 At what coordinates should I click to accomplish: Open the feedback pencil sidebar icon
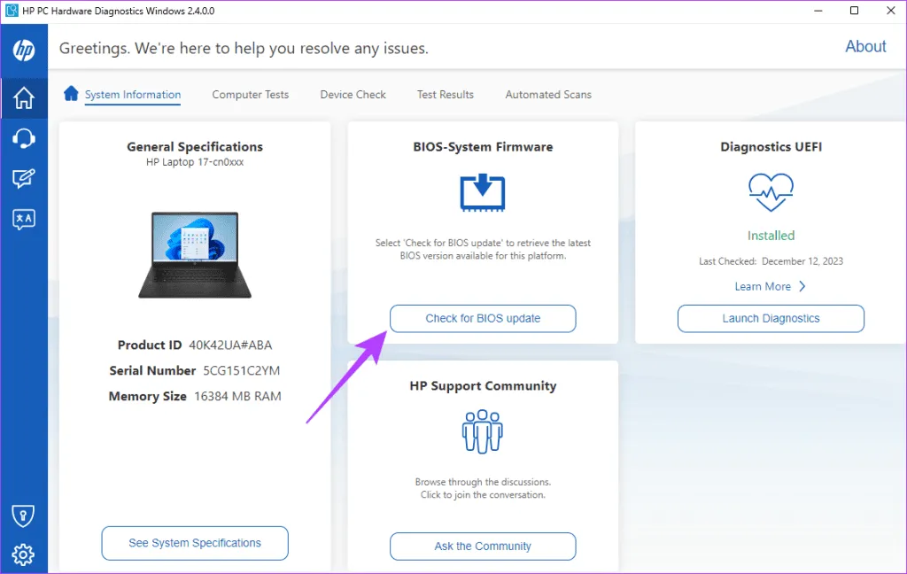coord(24,179)
